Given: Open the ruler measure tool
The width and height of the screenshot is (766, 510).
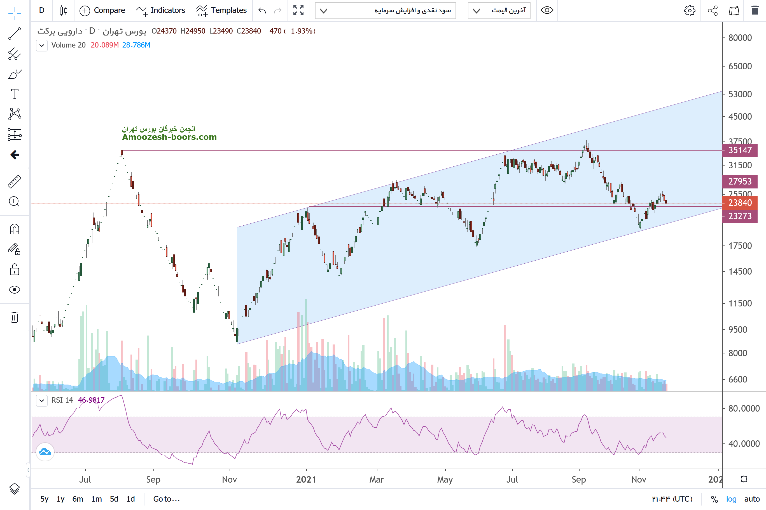Looking at the screenshot, I should pyautogui.click(x=14, y=182).
